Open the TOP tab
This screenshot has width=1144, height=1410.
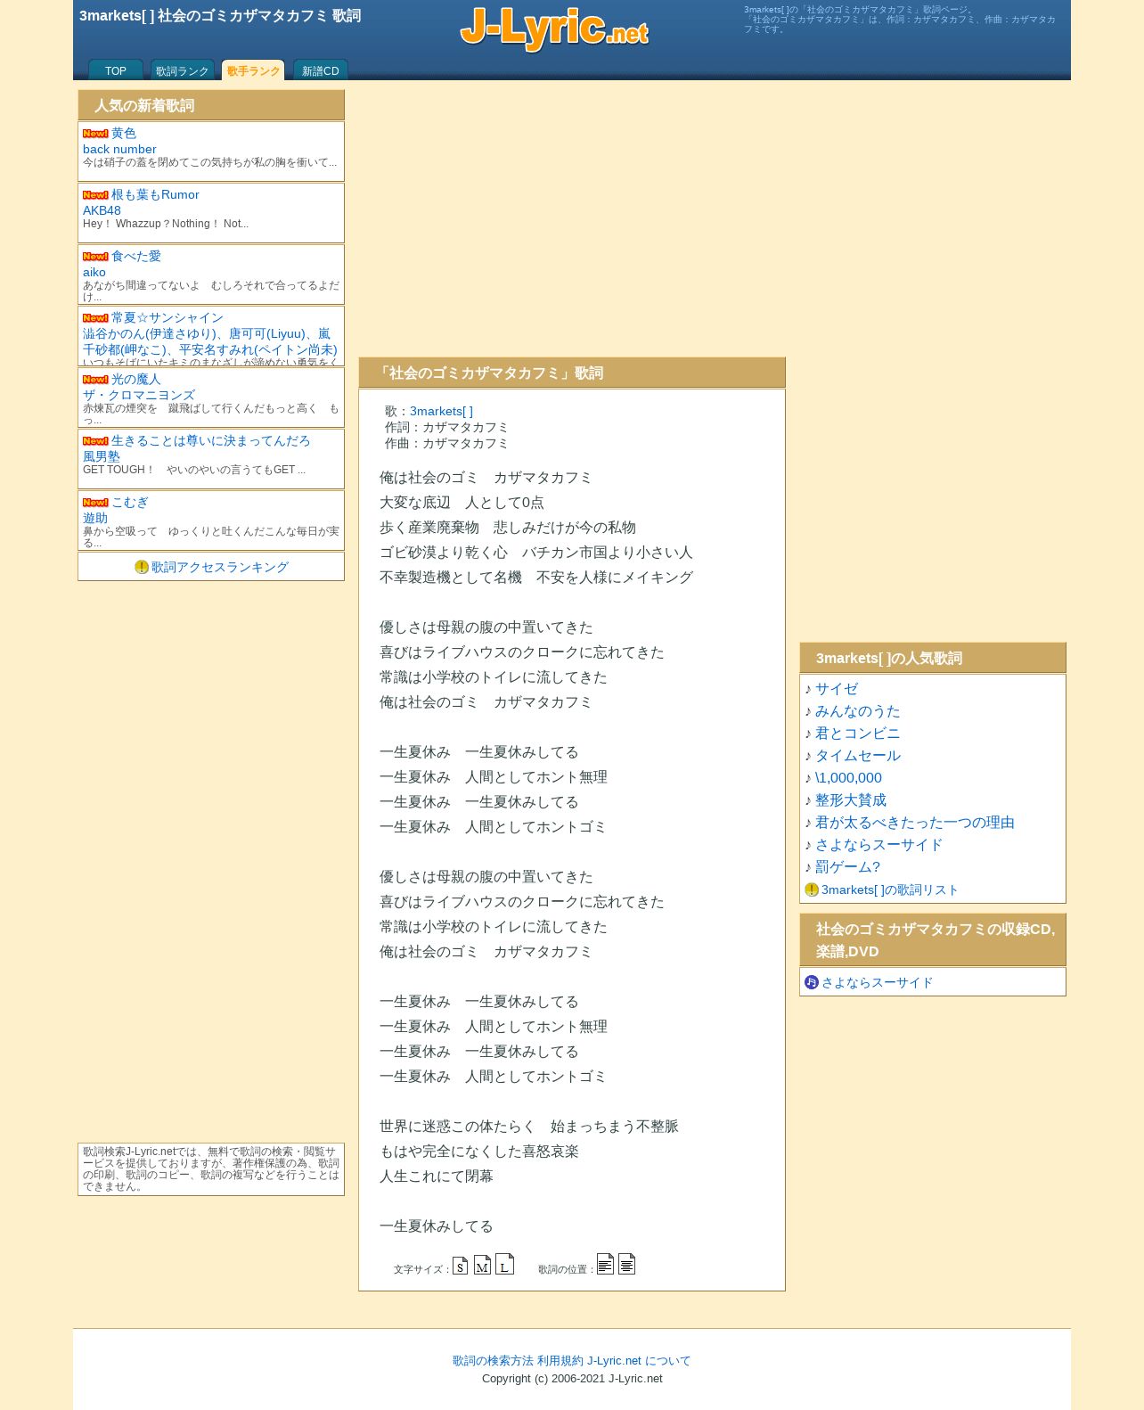tap(116, 70)
